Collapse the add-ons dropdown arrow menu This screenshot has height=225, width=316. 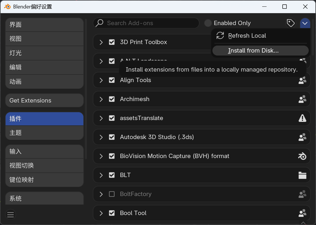click(305, 23)
